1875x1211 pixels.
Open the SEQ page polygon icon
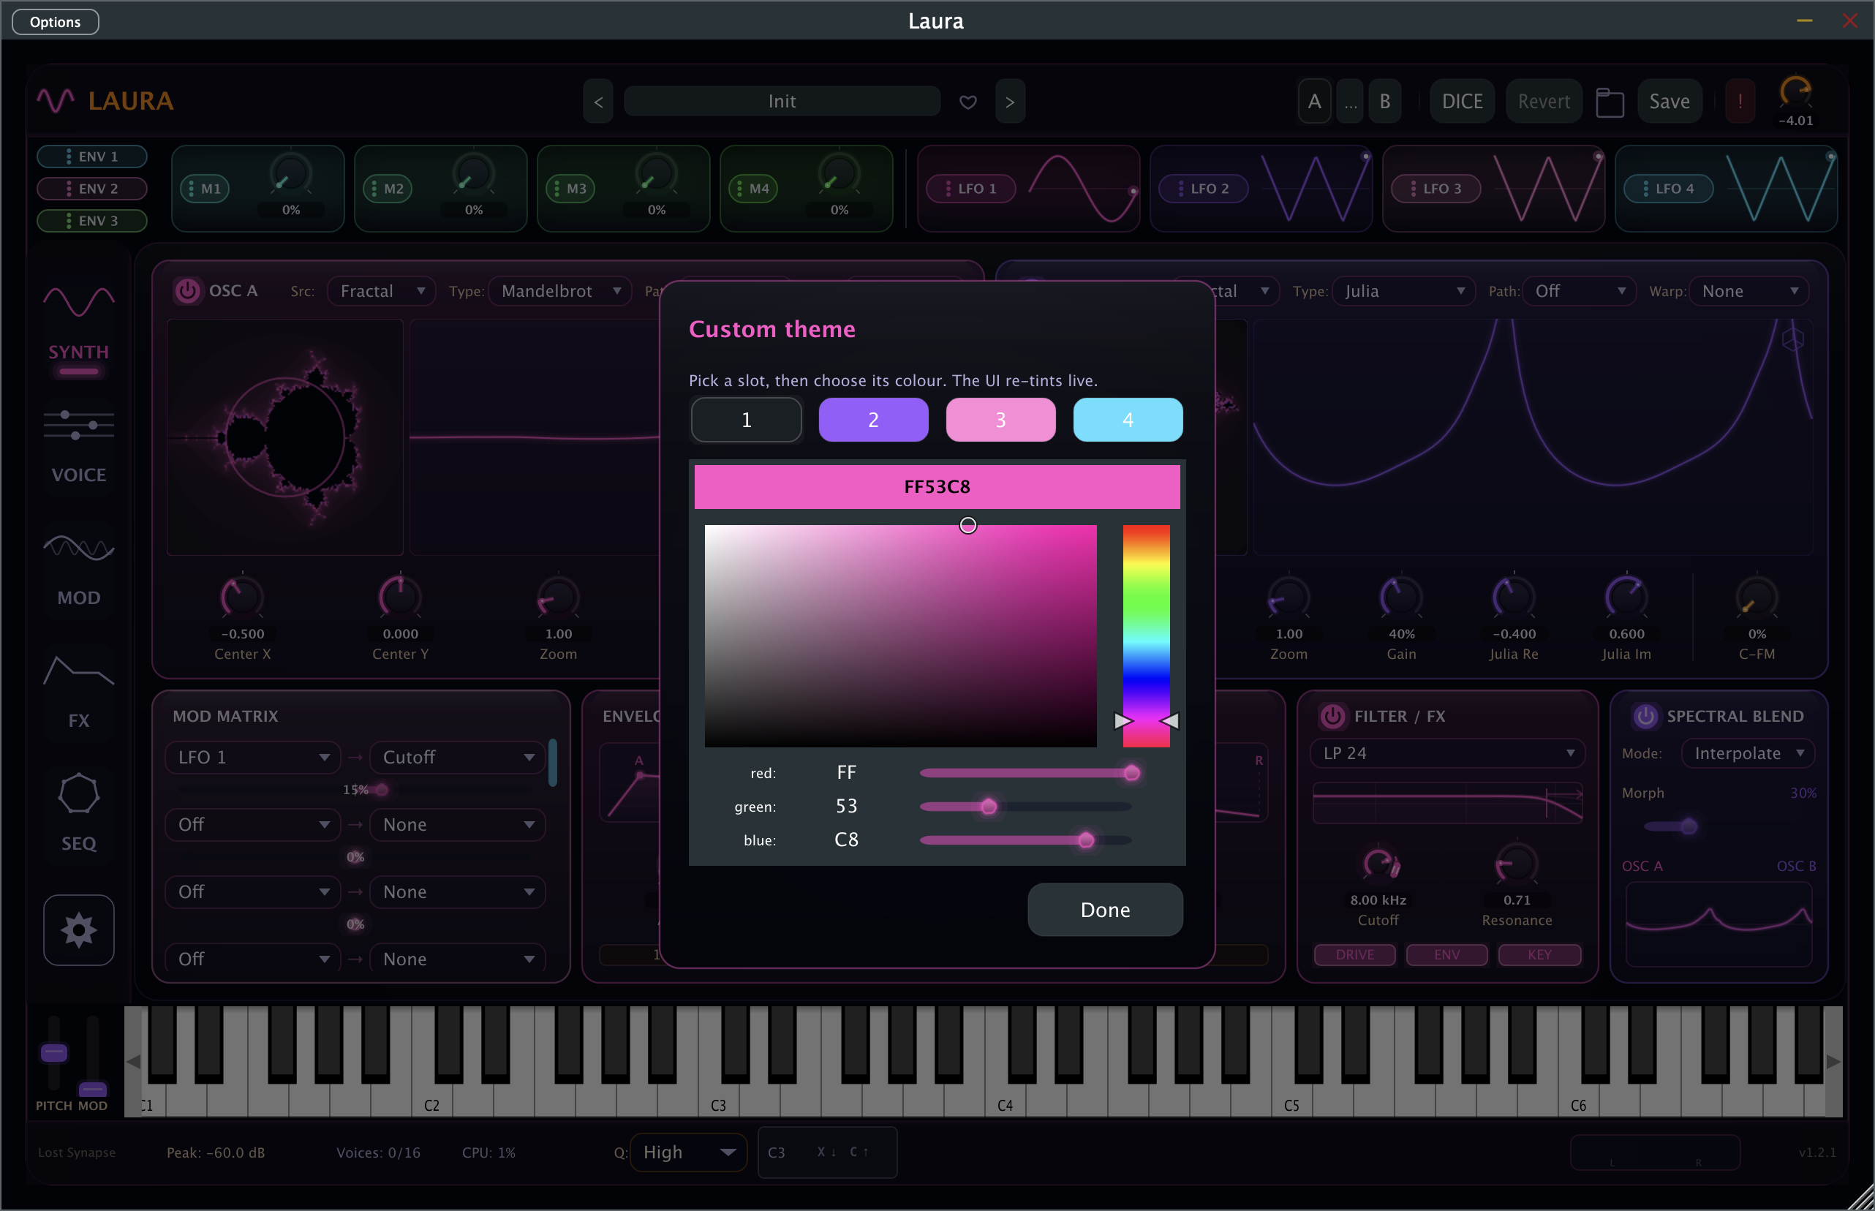(x=79, y=793)
